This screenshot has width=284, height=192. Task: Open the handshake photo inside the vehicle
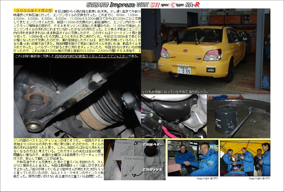[193, 158]
